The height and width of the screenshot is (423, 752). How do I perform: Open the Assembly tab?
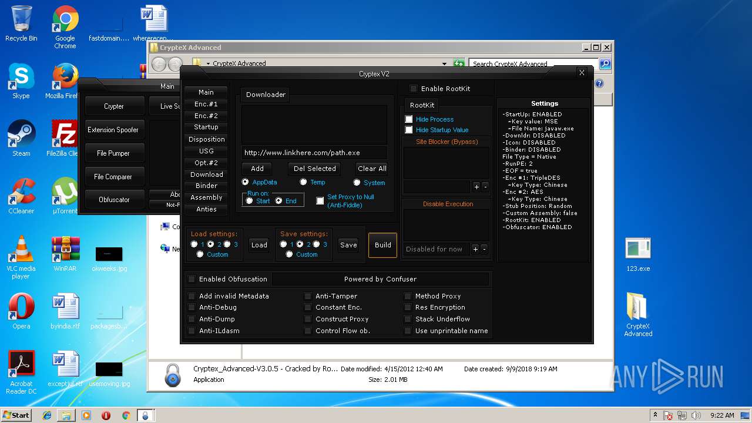click(x=206, y=197)
